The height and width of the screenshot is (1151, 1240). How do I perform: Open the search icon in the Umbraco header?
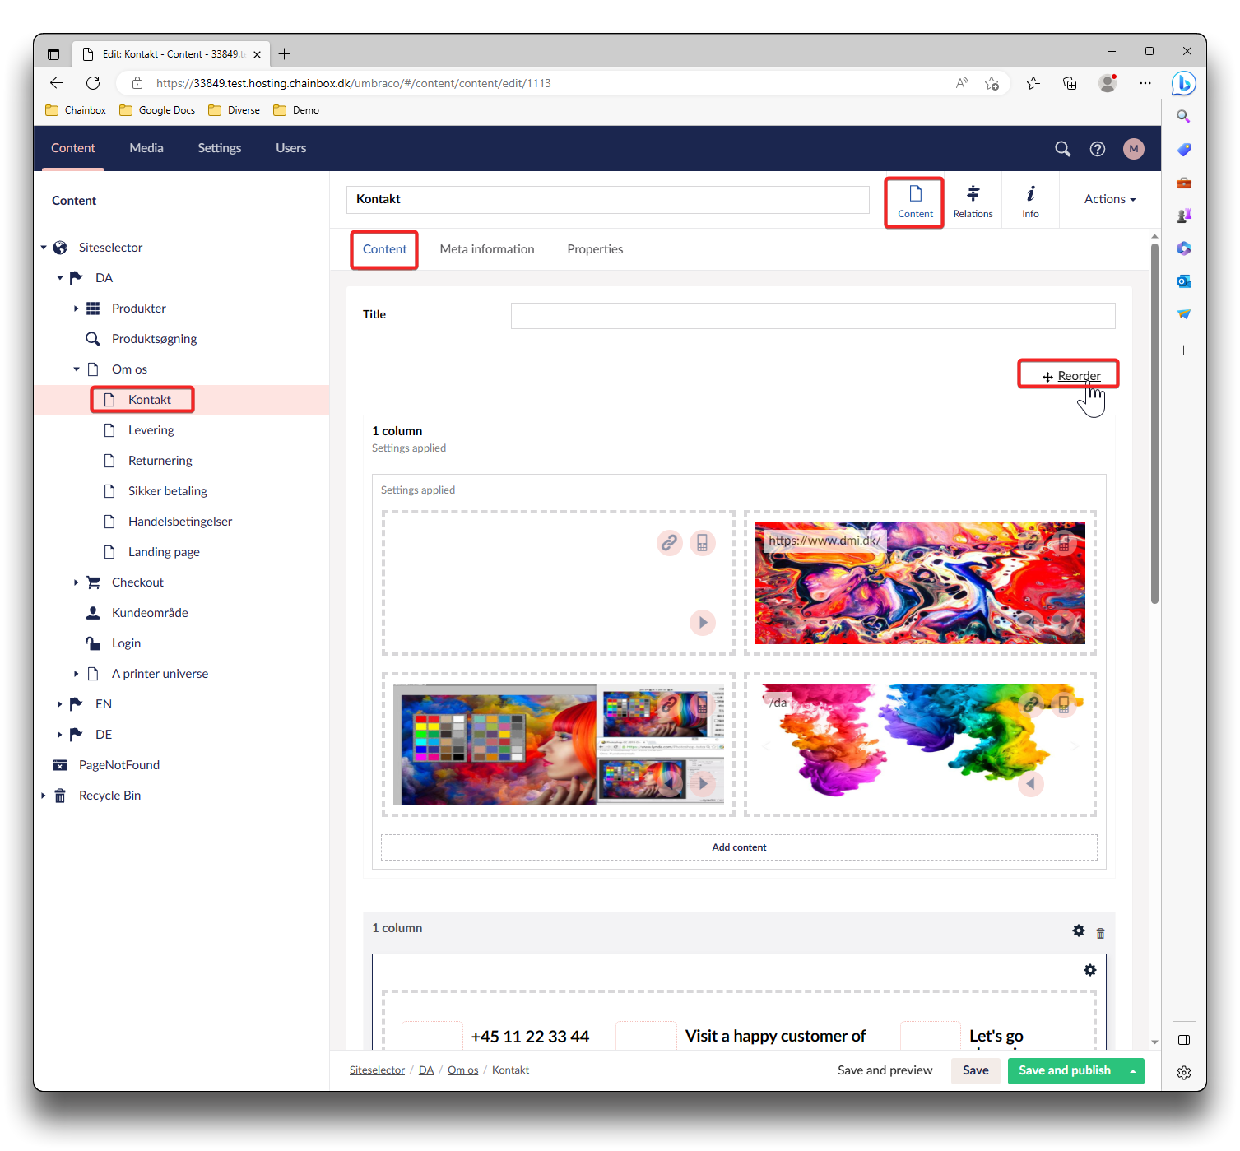pyautogui.click(x=1062, y=149)
